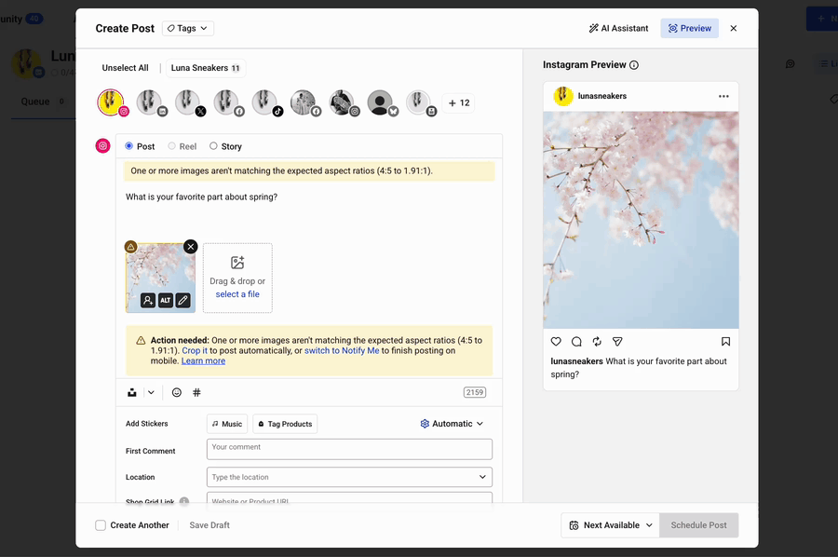Click the warning badge on the image thumbnail

[131, 247]
